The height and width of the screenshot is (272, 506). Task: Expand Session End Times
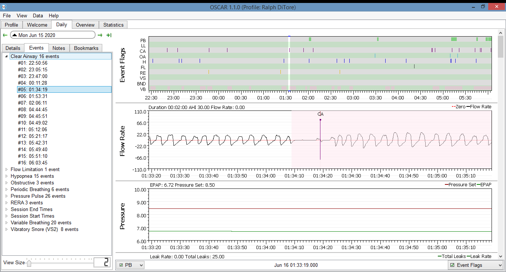pos(6,210)
